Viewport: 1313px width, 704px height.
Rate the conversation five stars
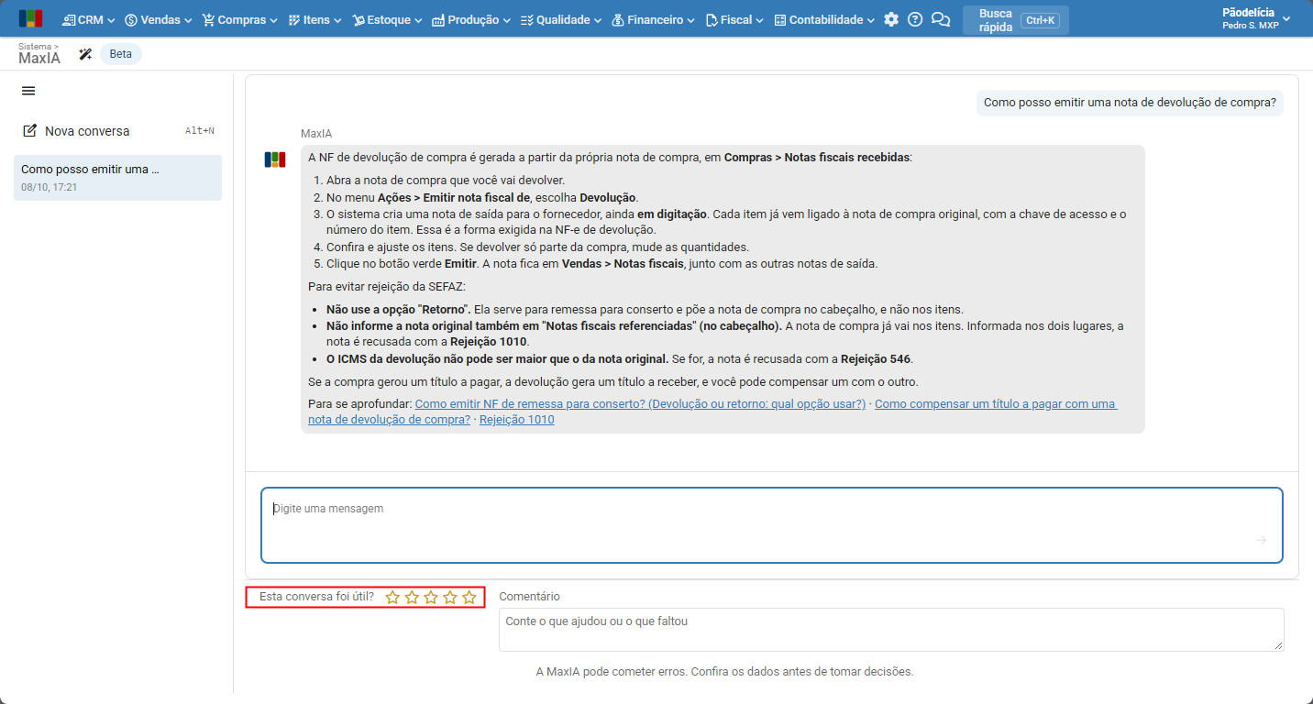469,598
